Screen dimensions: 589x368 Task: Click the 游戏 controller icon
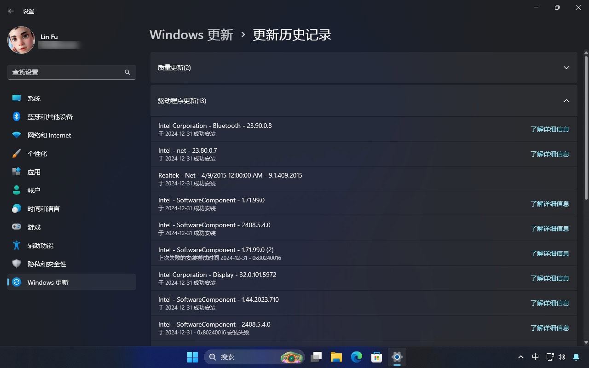17,227
